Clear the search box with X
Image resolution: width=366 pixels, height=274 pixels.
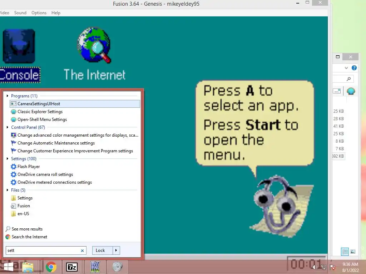click(x=82, y=251)
